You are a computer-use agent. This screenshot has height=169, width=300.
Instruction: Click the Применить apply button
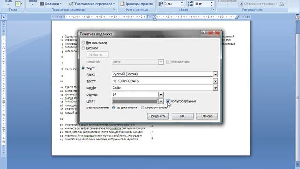tap(157, 116)
